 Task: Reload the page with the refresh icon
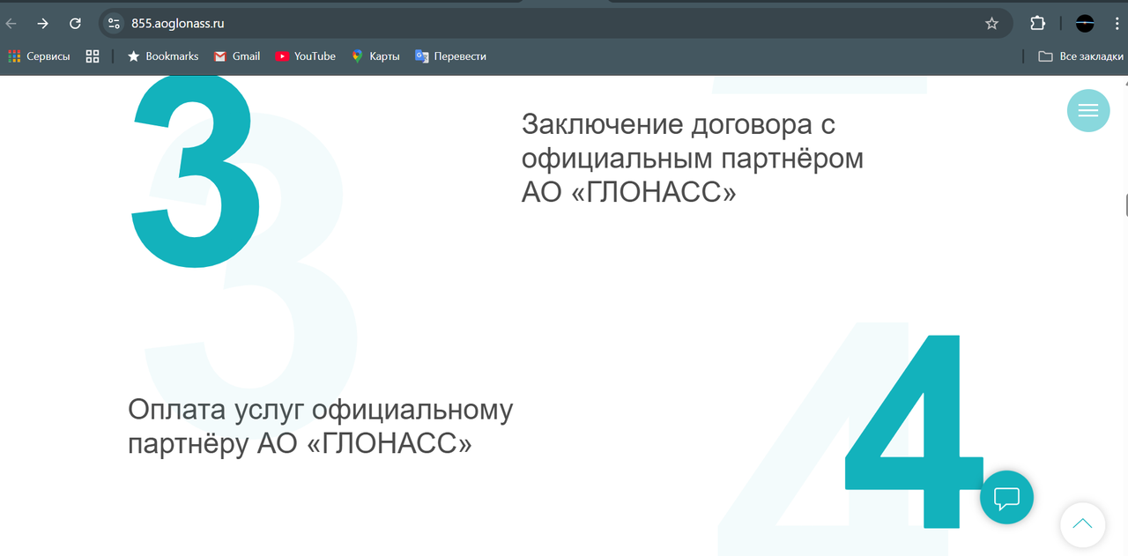click(x=75, y=24)
